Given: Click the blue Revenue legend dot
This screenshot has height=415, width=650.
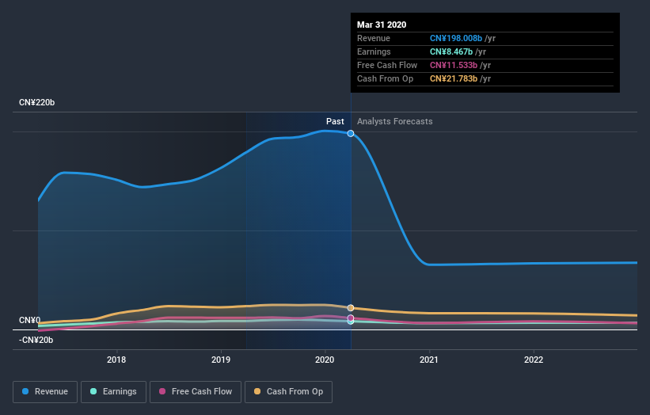Looking at the screenshot, I should point(25,391).
